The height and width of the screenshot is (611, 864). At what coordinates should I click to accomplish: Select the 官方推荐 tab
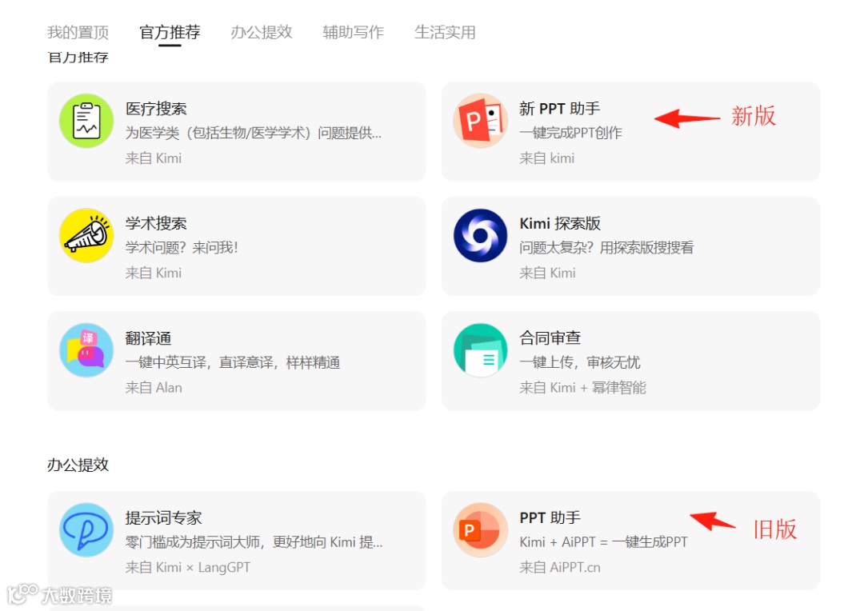[x=170, y=33]
